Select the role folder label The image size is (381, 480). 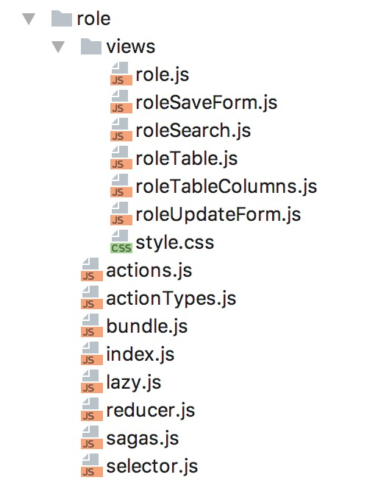click(x=93, y=19)
